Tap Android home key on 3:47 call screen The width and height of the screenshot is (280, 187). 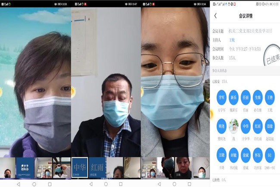[x=106, y=184]
